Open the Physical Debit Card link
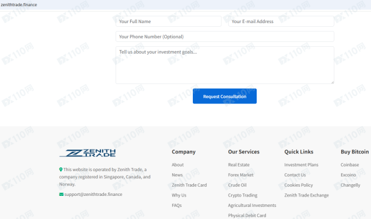 tap(247, 215)
